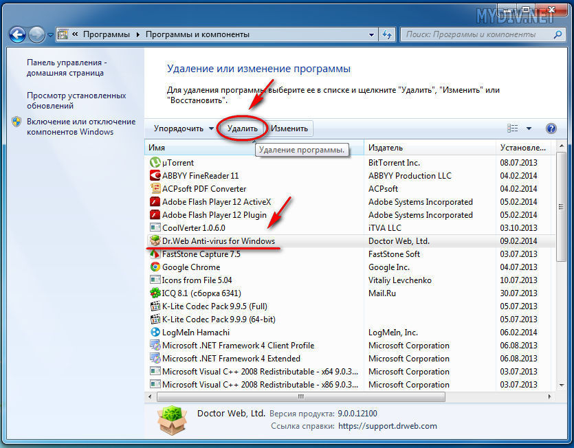
Task: Click Visual C++ 2008 x86 icon
Action: click(155, 384)
